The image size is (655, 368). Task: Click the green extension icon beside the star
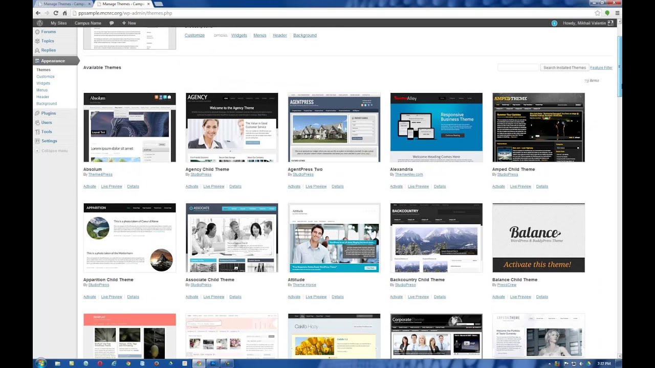(607, 13)
